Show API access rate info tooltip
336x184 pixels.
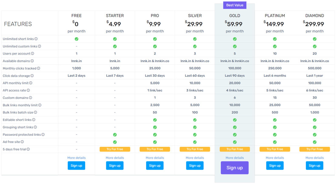click(x=28, y=90)
